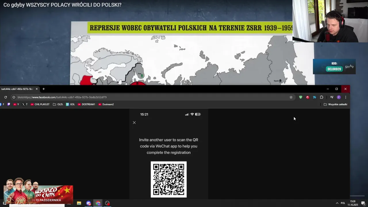368x207 pixels.
Task: Click the Wyjazd do Chin banner
Action: click(x=38, y=191)
